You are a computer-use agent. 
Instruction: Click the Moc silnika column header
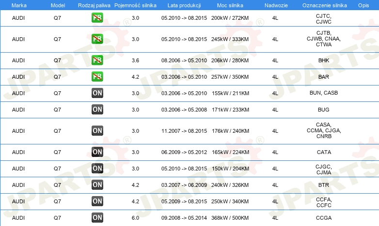(230, 5)
